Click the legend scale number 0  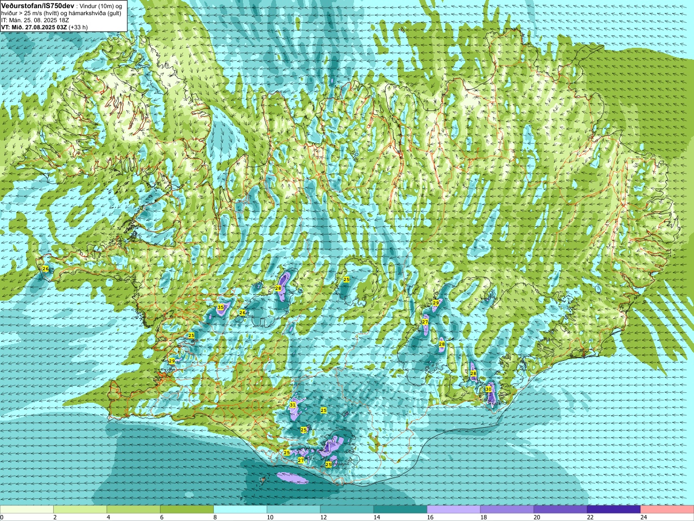(x=2, y=517)
